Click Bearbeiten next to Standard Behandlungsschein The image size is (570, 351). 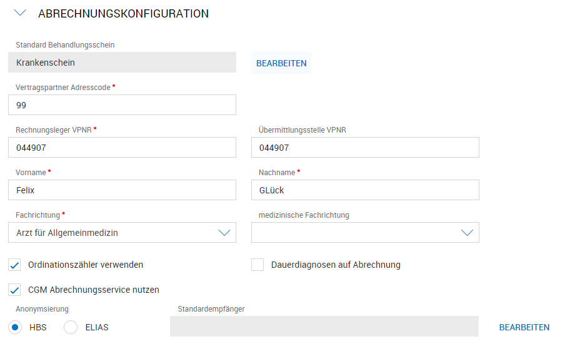281,63
